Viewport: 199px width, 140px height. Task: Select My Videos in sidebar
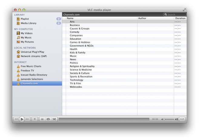point(37,33)
